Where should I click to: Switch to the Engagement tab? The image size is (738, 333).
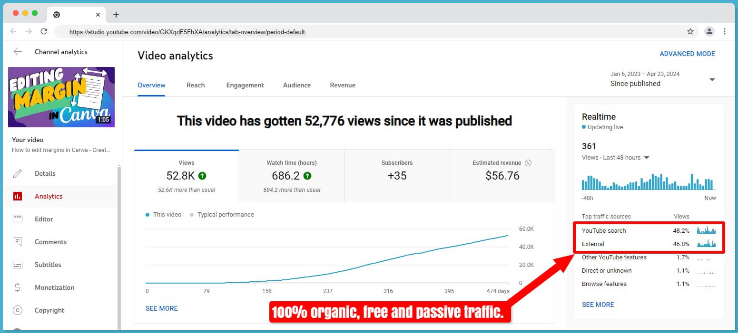pyautogui.click(x=245, y=85)
